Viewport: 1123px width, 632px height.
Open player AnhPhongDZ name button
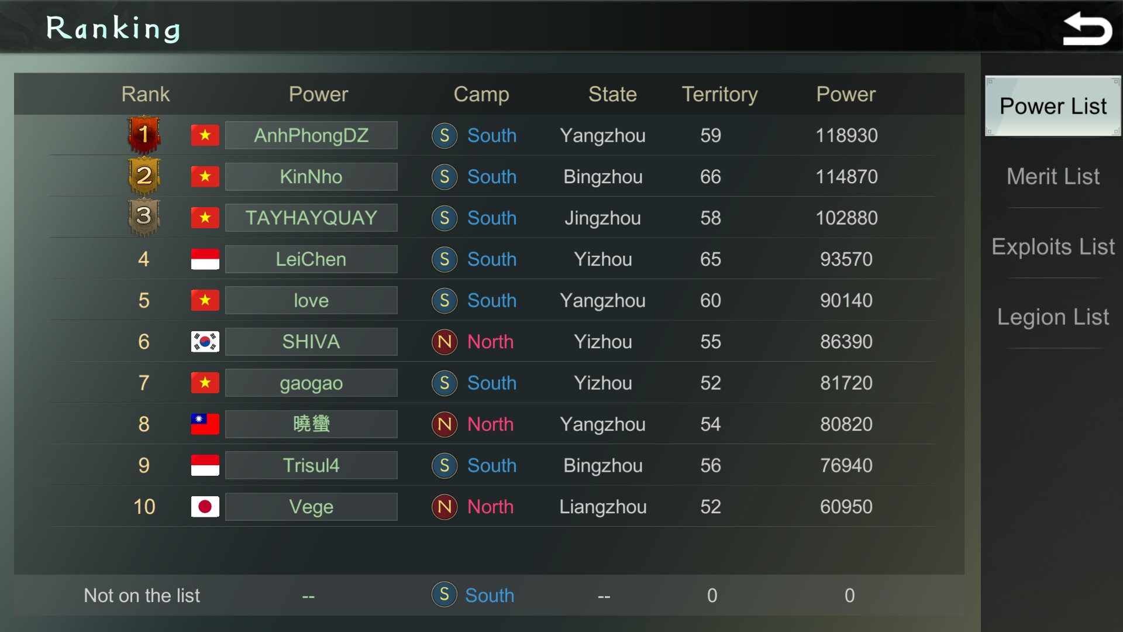point(311,136)
